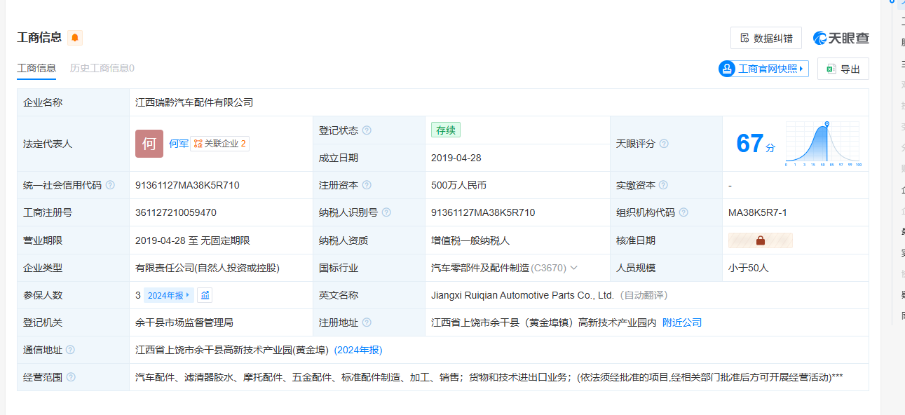Expand the 2024年报 tag in 参保人数
The height and width of the screenshot is (415, 905).
coord(168,295)
